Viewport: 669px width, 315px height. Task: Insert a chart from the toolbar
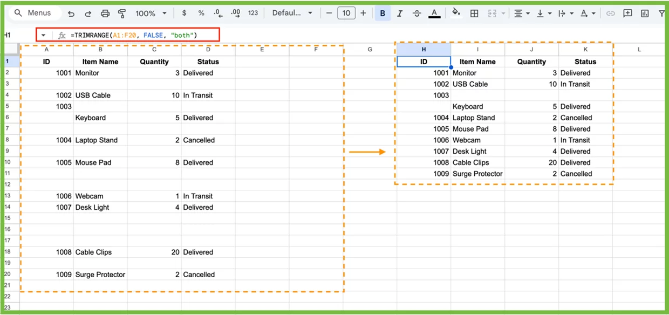coord(645,13)
